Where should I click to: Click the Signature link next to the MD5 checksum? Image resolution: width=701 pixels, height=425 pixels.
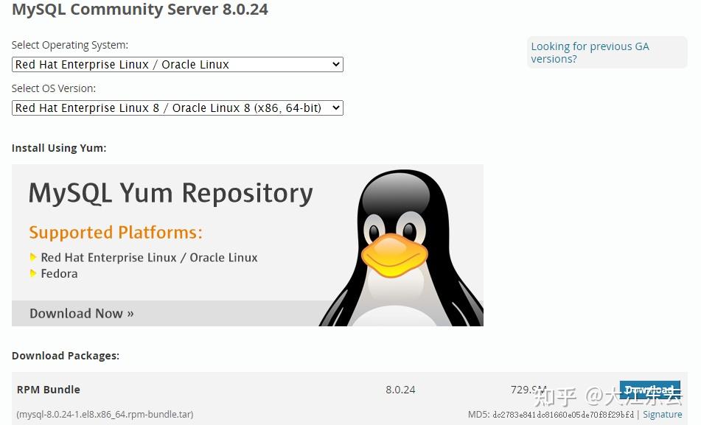coord(662,414)
